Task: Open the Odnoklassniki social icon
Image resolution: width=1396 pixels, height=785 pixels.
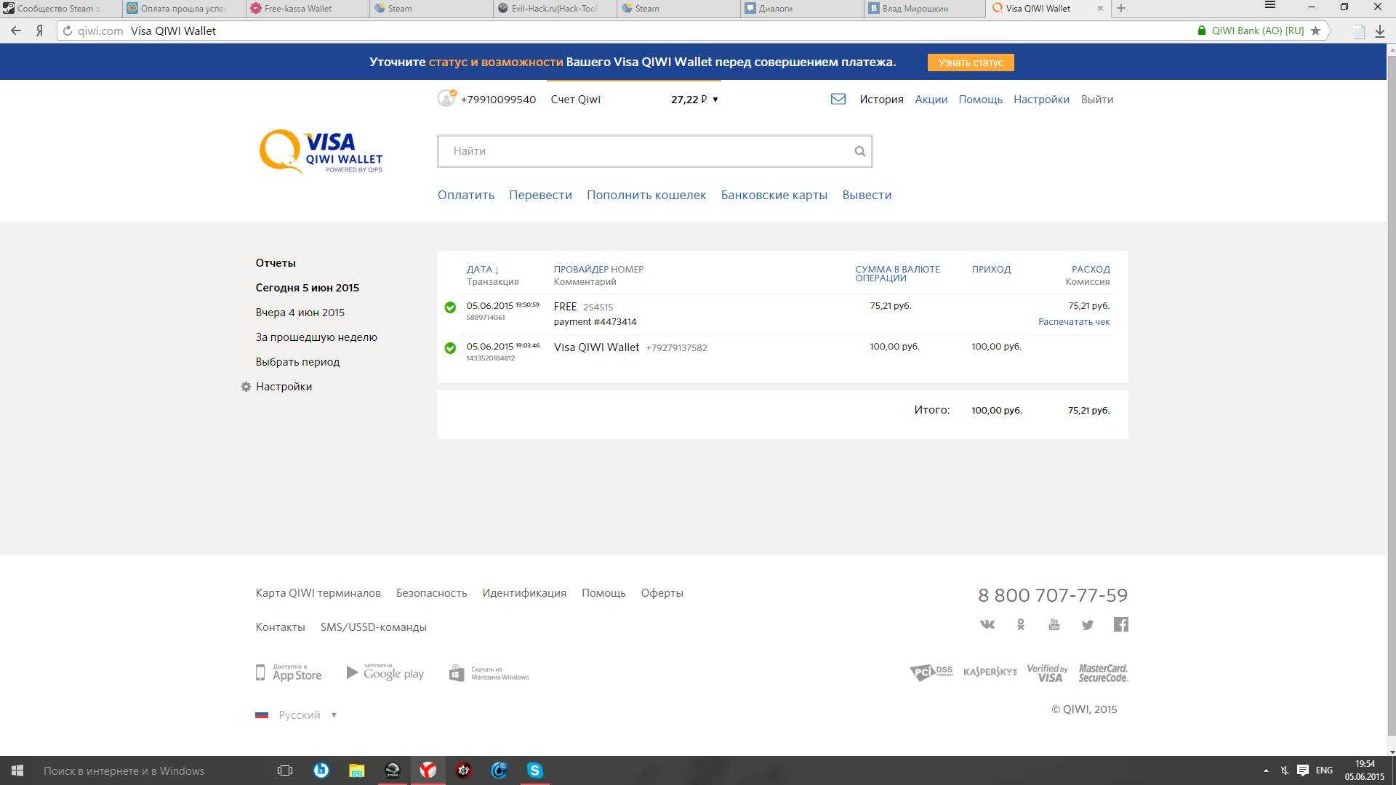Action: coord(1021,624)
